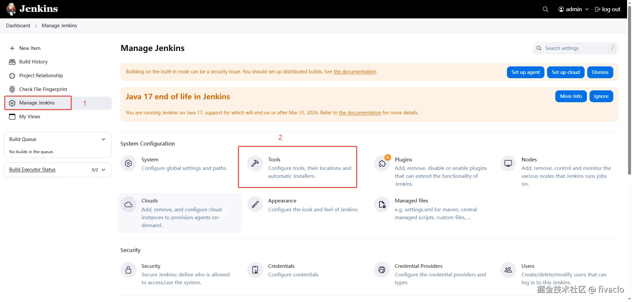Collapse the Build Queue panel
Screen dimensions: 632x302
click(x=103, y=139)
